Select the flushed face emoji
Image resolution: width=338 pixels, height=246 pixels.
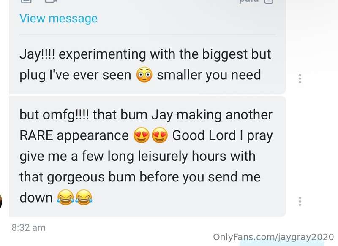click(x=144, y=75)
